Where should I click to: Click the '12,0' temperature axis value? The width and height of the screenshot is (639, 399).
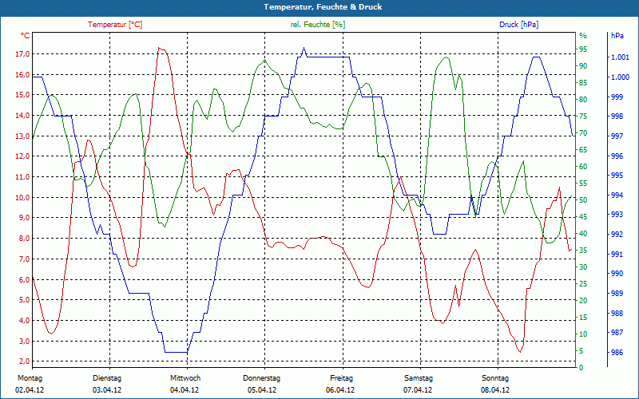click(22, 156)
